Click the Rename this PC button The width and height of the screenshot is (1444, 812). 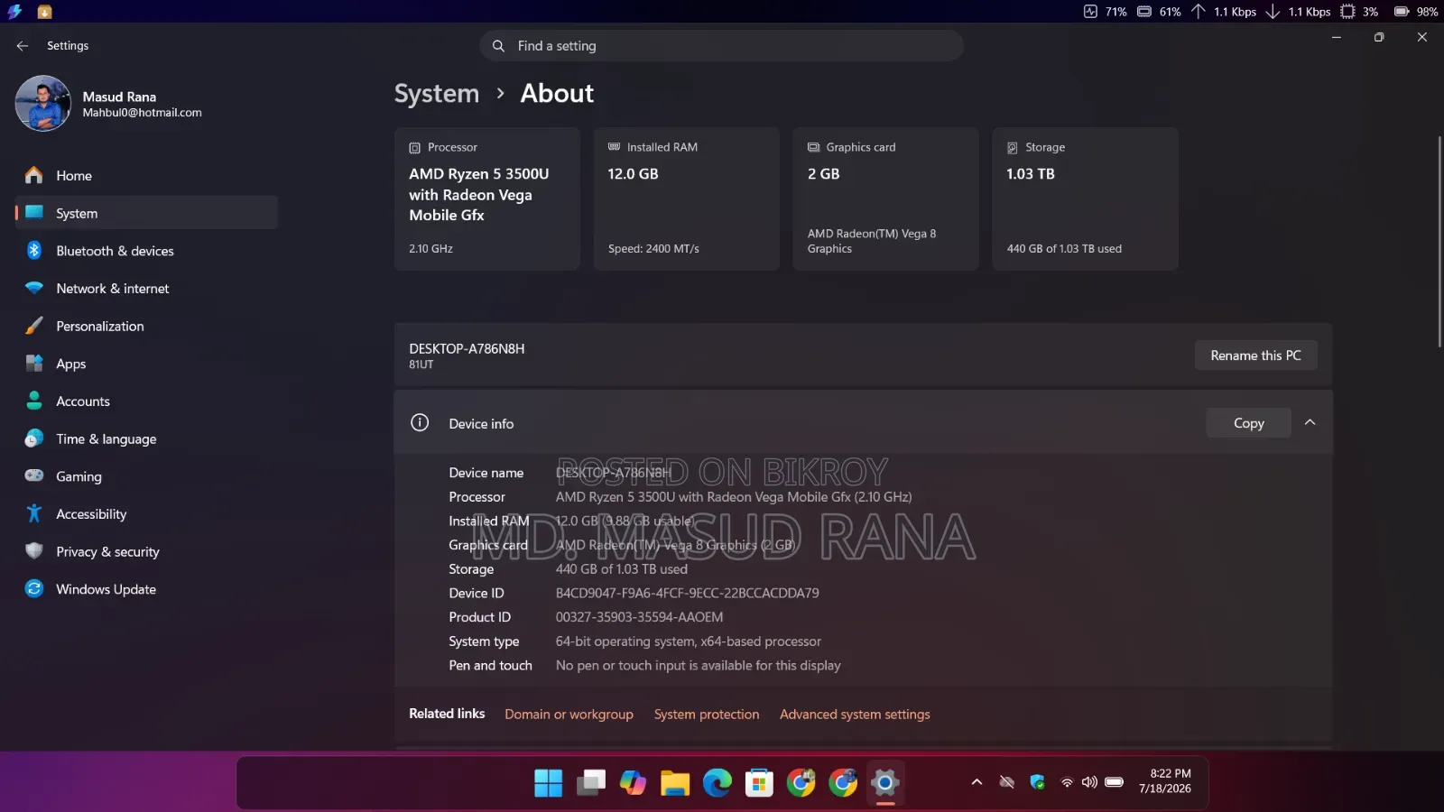click(1255, 355)
